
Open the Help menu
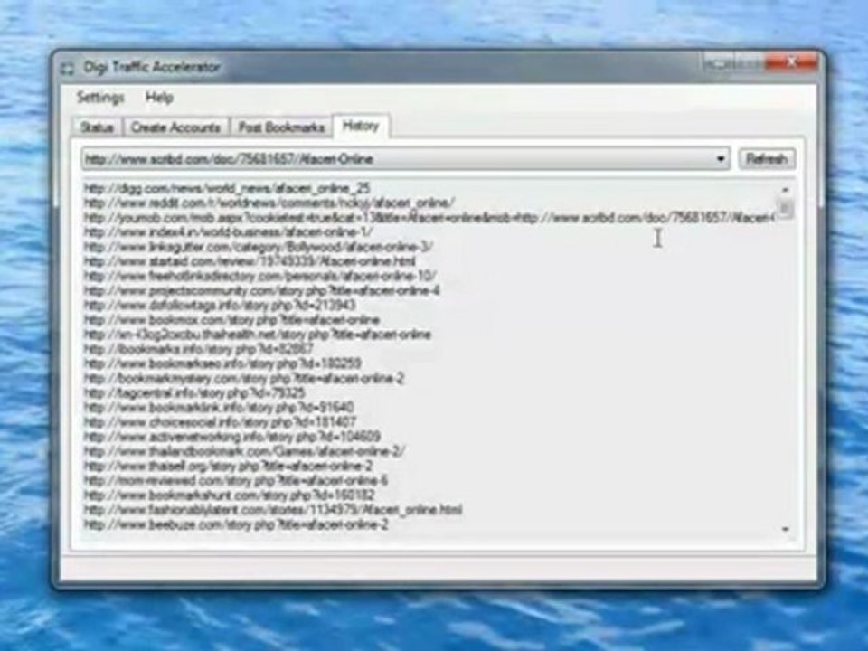[x=159, y=98]
